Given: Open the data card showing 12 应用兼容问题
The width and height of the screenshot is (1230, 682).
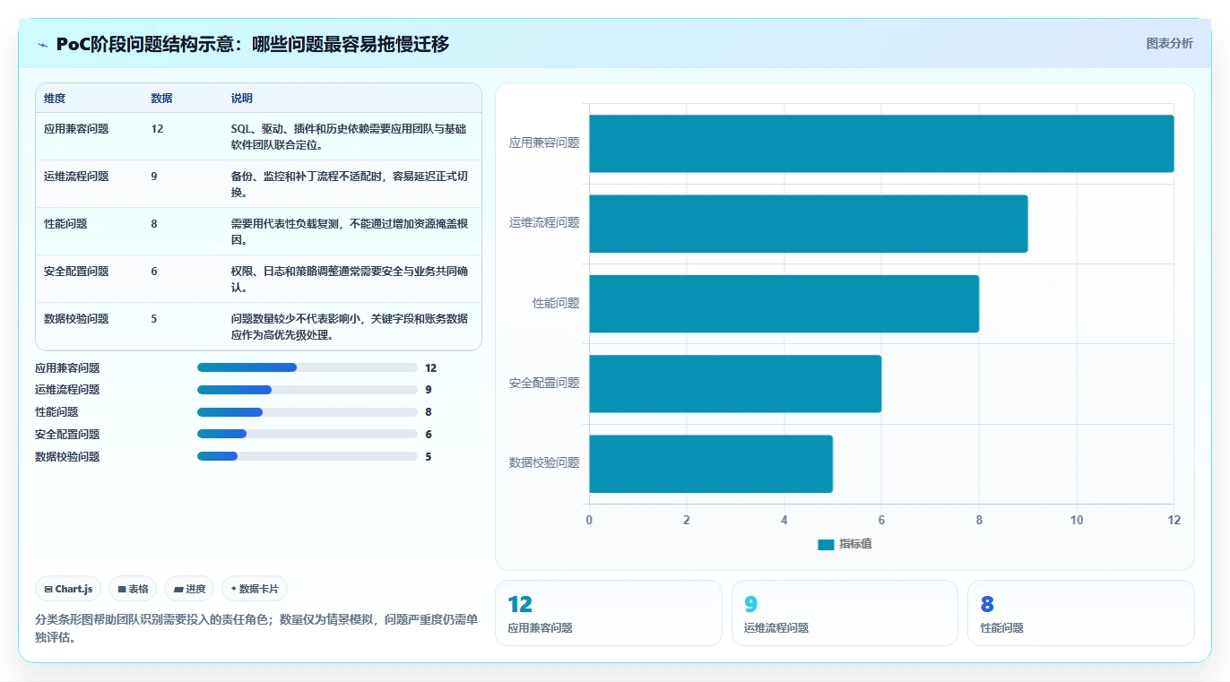Looking at the screenshot, I should [x=608, y=613].
